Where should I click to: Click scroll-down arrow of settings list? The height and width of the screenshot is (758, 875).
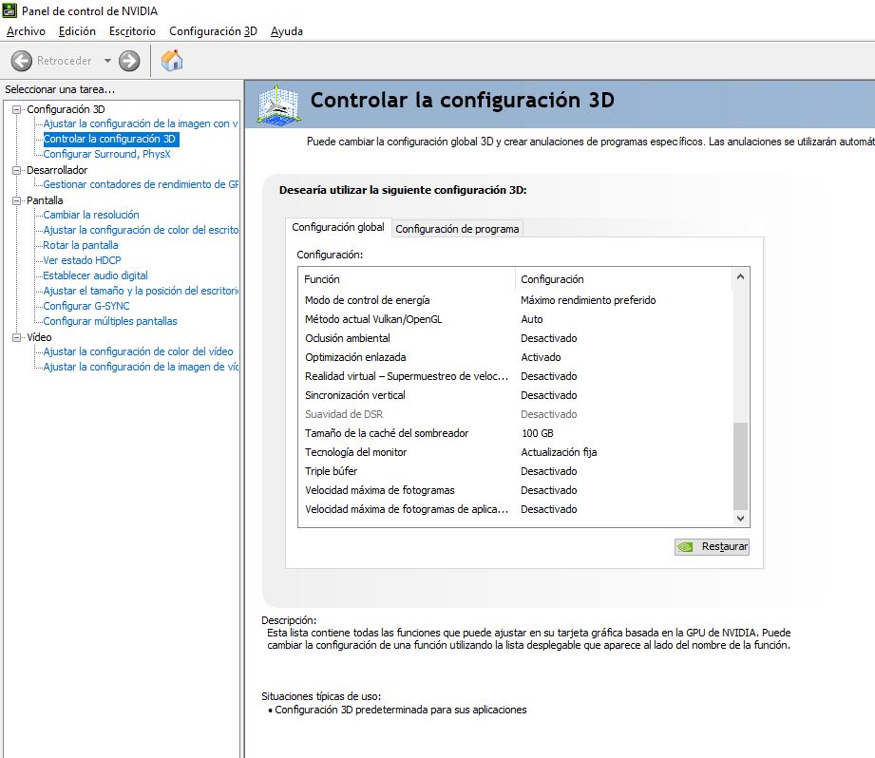tap(740, 519)
